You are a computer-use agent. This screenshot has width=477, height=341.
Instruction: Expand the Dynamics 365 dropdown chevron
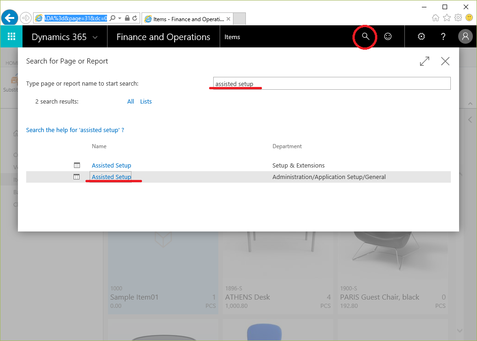pos(95,37)
